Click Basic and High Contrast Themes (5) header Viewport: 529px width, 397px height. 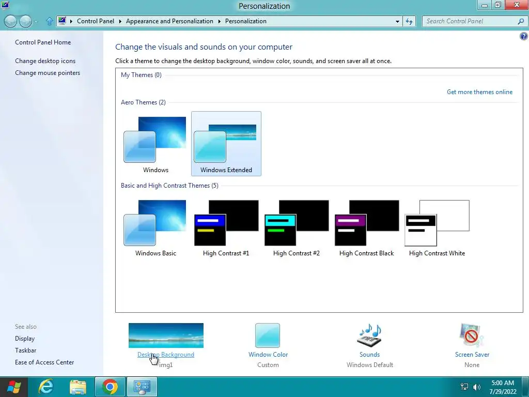click(169, 186)
